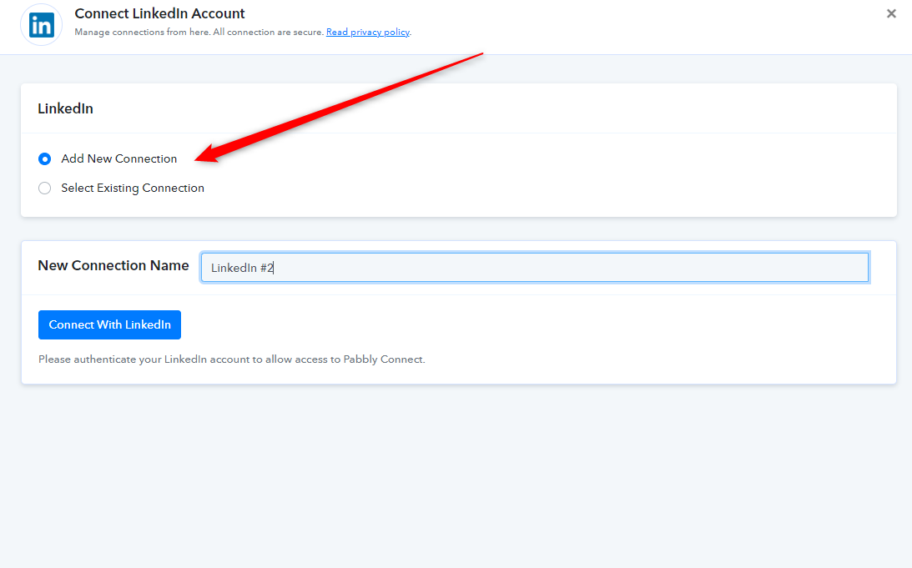Click the New Connection Name input field

click(x=535, y=268)
